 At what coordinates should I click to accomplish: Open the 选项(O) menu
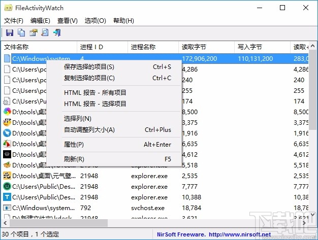tap(96, 20)
